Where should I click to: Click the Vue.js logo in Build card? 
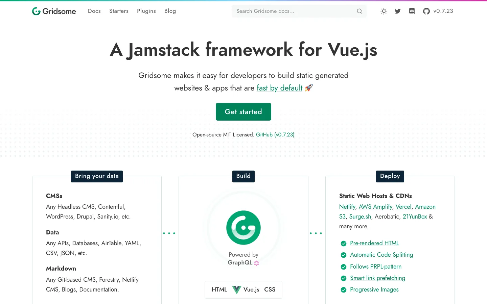(x=237, y=289)
